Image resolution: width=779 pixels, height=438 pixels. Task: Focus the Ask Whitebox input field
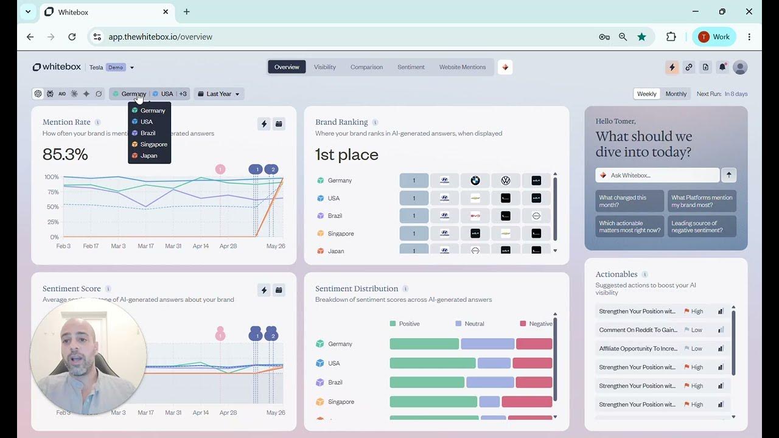click(657, 175)
